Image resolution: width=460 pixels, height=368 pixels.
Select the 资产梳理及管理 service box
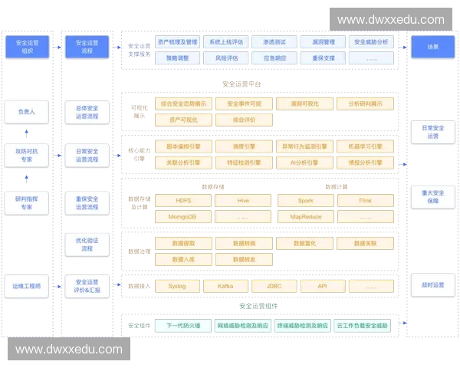pyautogui.click(x=178, y=42)
